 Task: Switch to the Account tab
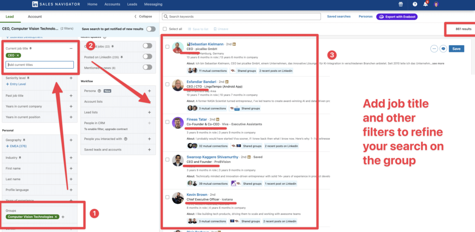(35, 17)
